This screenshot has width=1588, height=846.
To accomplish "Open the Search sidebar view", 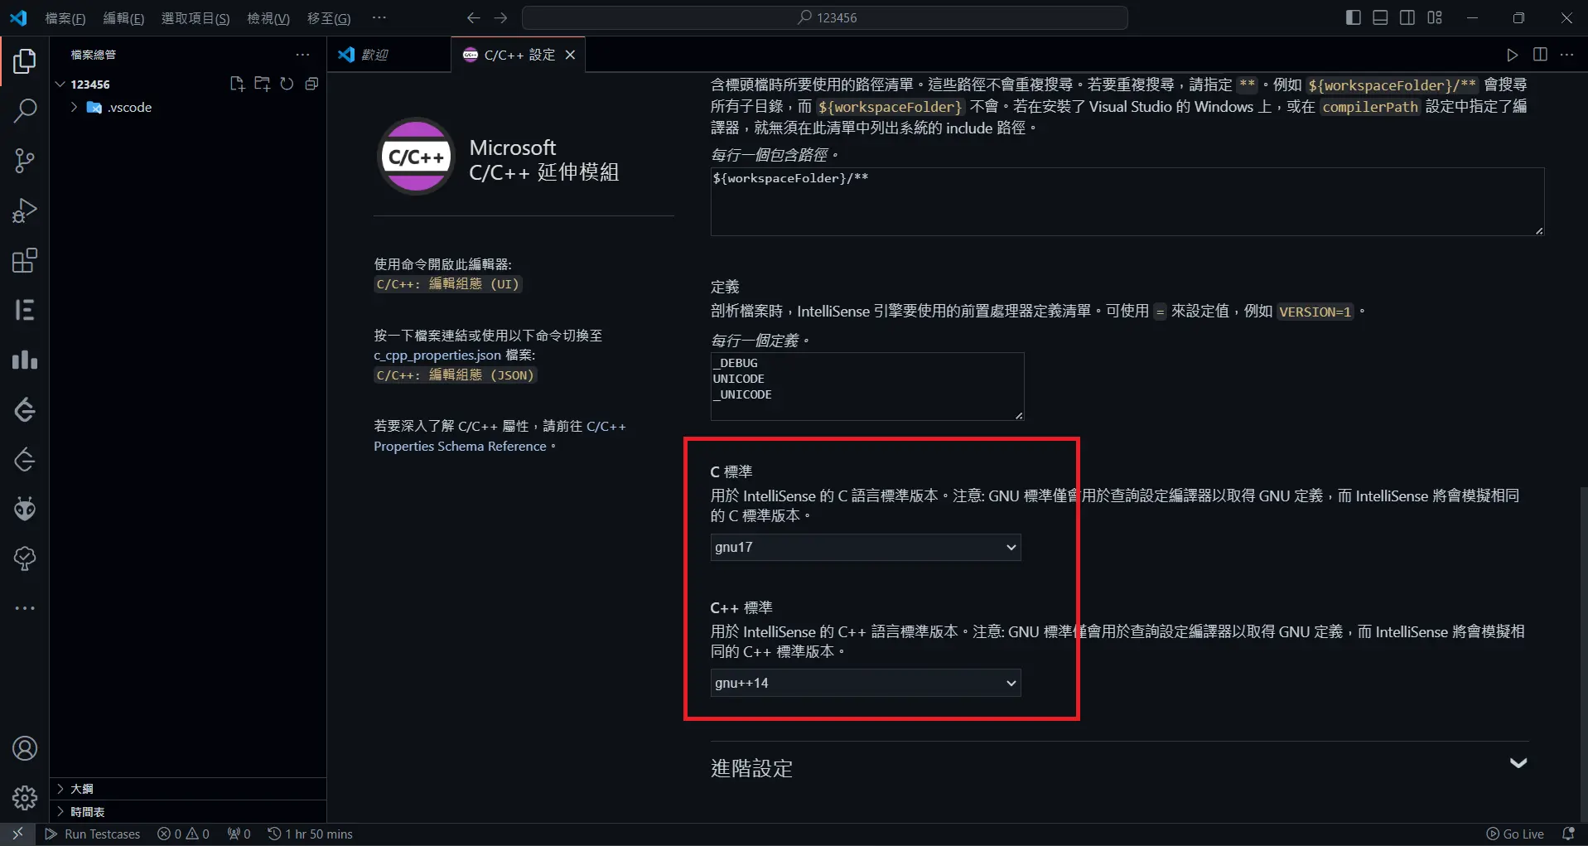I will (24, 110).
